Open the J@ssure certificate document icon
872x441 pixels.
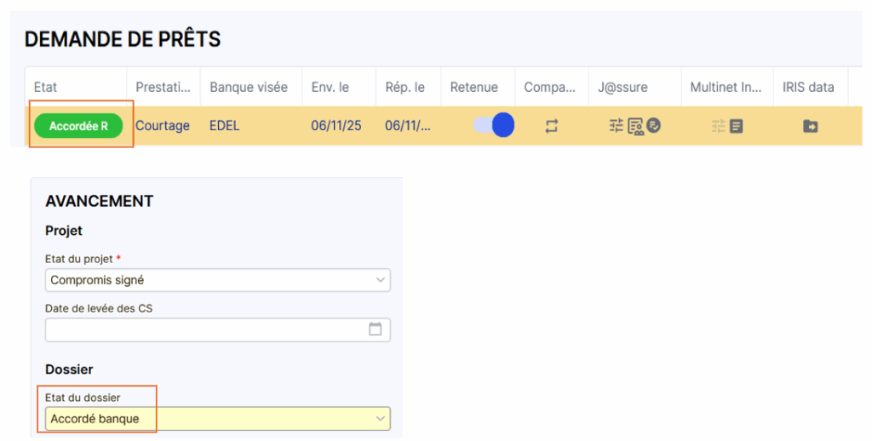point(635,126)
